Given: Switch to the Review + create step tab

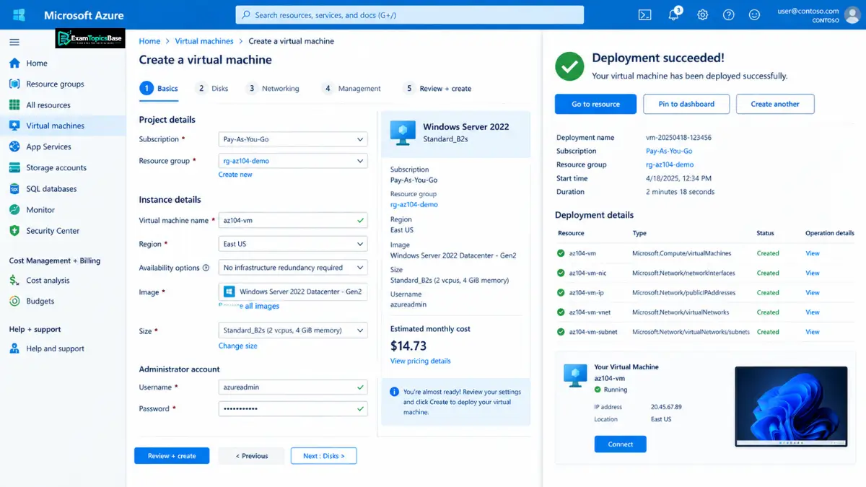Looking at the screenshot, I should click(437, 88).
